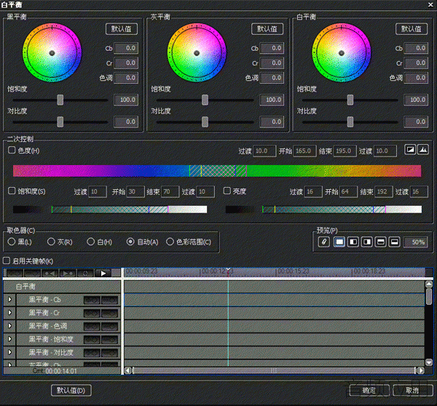Click the hue range color bar
The image size is (437, 406).
point(217,171)
